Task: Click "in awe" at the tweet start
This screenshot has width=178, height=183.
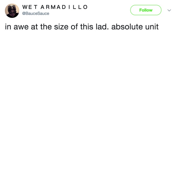Action: click(x=17, y=27)
